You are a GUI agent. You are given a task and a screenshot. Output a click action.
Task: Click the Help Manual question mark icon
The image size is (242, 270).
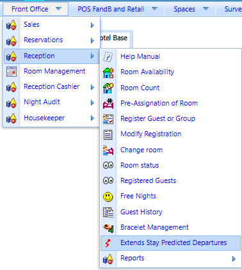coord(108,57)
